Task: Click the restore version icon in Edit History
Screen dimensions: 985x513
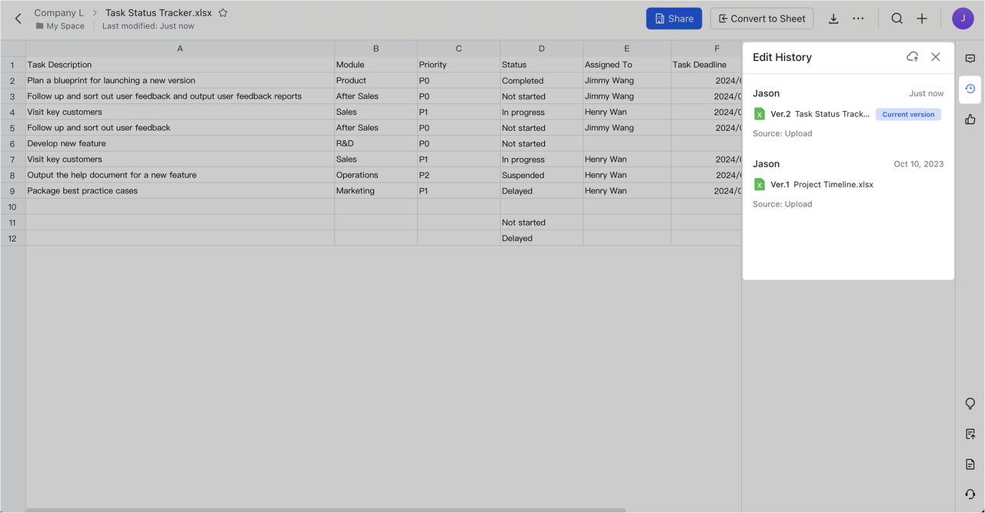Action: (x=912, y=56)
